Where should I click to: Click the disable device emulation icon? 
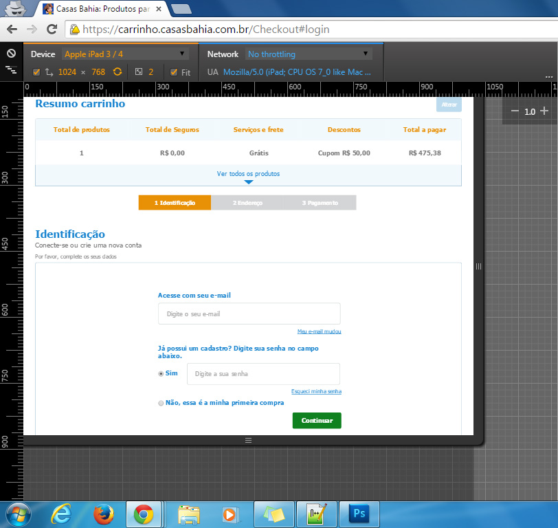[x=11, y=54]
